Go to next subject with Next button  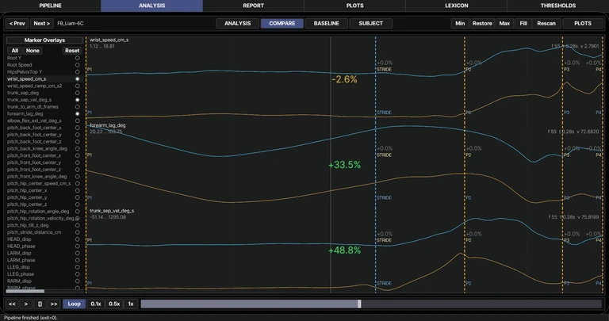point(41,23)
